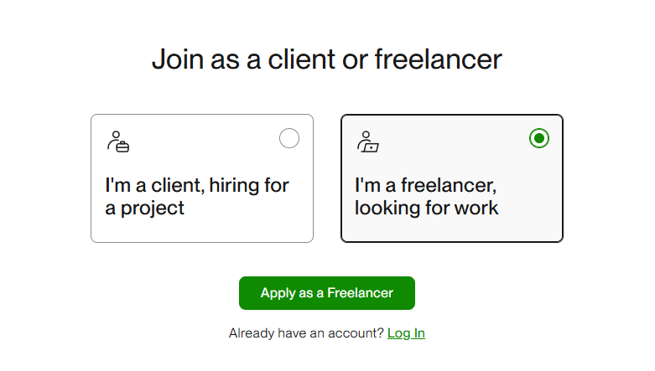
Task: Click the green dot inside the selected radio
Action: pyautogui.click(x=539, y=139)
